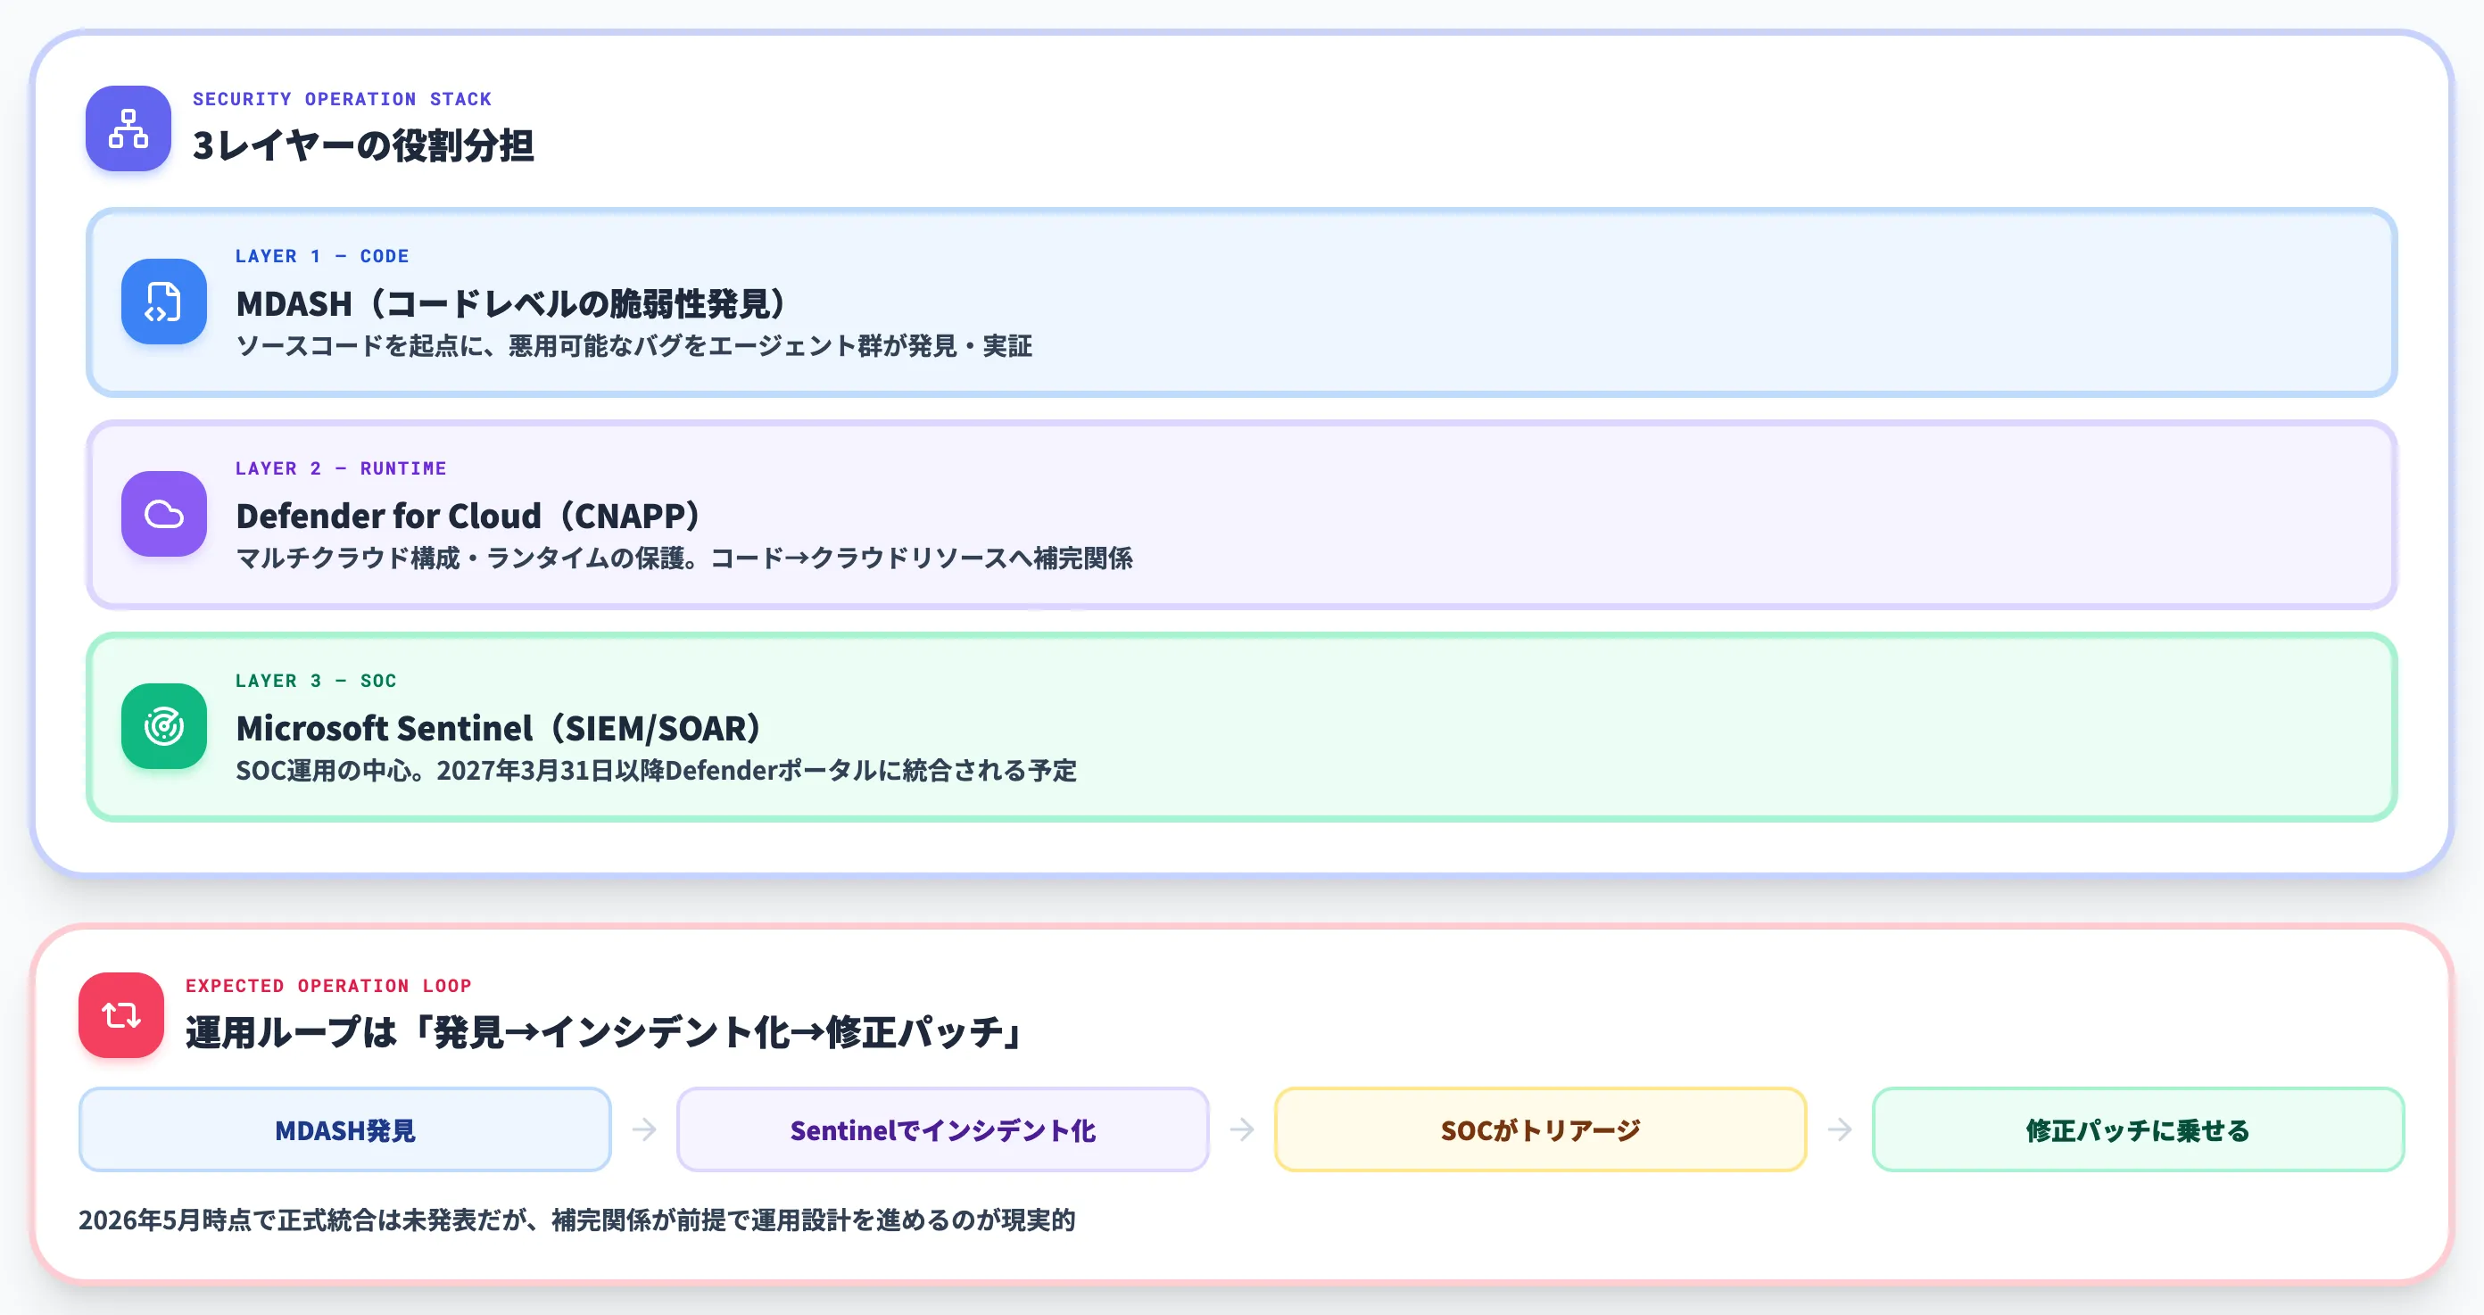Click the LAYER 2 – RUNTIME label
The width and height of the screenshot is (2484, 1315).
pyautogui.click(x=342, y=468)
